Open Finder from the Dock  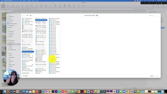click(4, 91)
